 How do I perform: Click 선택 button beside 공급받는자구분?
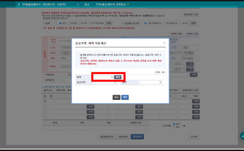point(193,23)
